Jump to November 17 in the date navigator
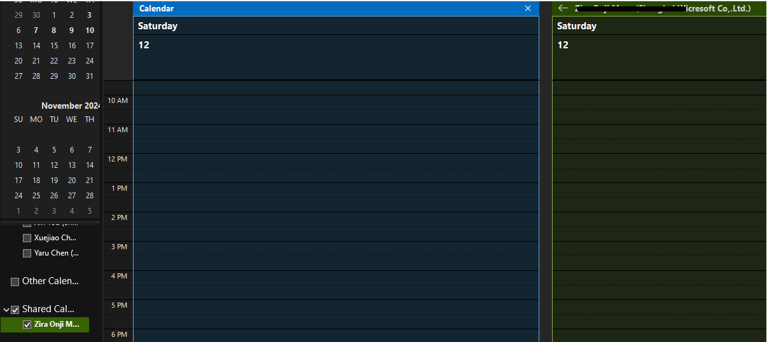 pos(18,180)
